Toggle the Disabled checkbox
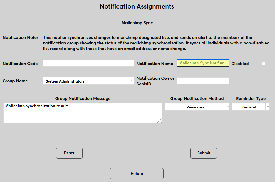 (264, 64)
